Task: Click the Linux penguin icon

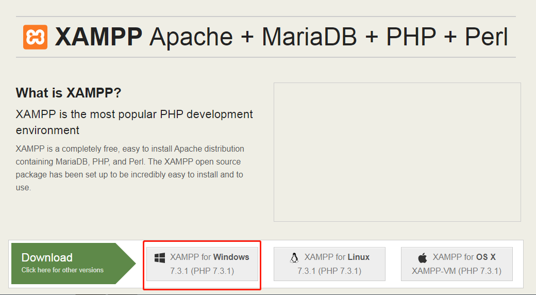Action: pyautogui.click(x=294, y=257)
